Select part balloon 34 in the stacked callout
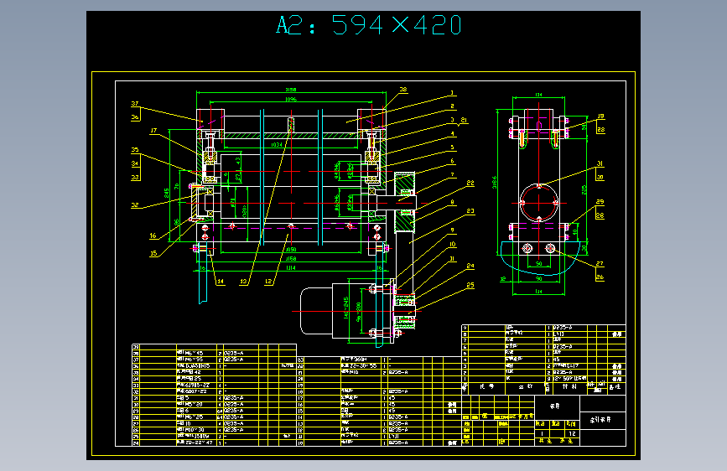The width and height of the screenshot is (727, 471). (x=135, y=163)
